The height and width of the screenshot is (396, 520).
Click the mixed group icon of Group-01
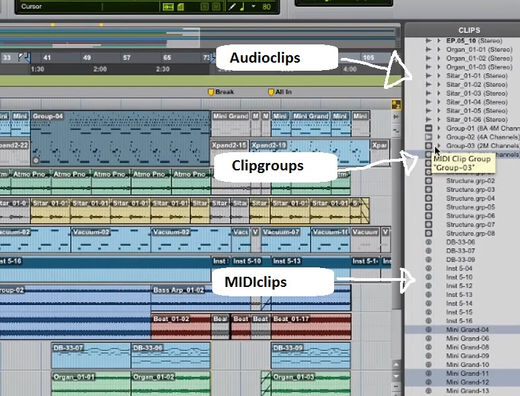(x=428, y=129)
